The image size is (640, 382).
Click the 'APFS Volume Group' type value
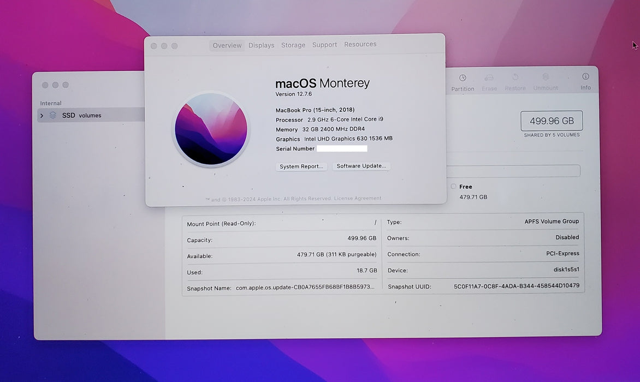[x=552, y=222]
